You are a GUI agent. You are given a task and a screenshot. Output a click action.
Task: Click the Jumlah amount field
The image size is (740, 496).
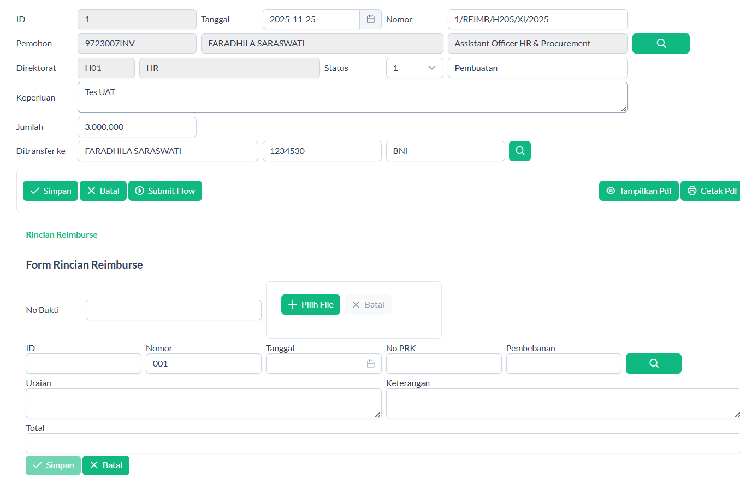tap(137, 127)
